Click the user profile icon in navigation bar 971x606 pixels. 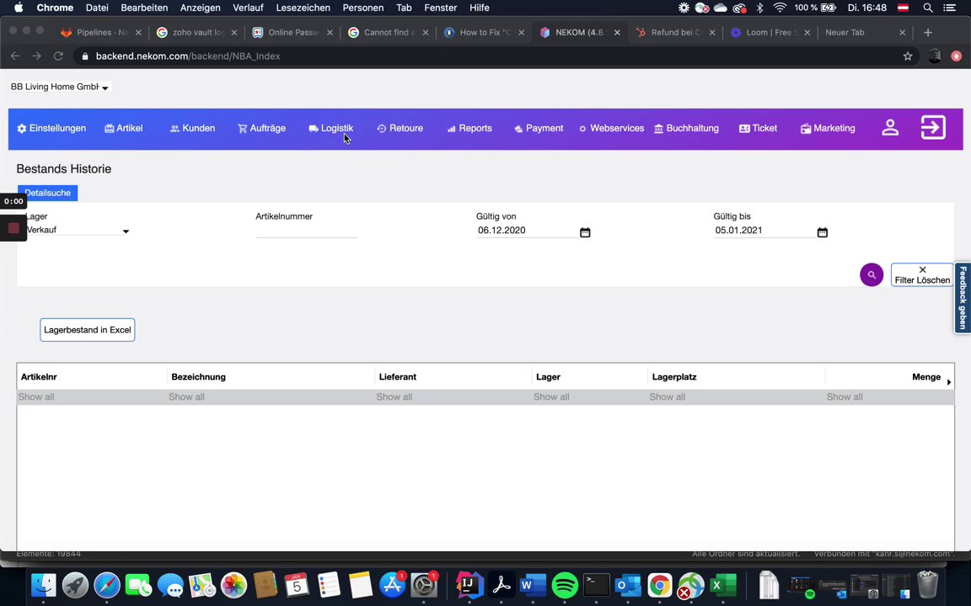point(890,128)
